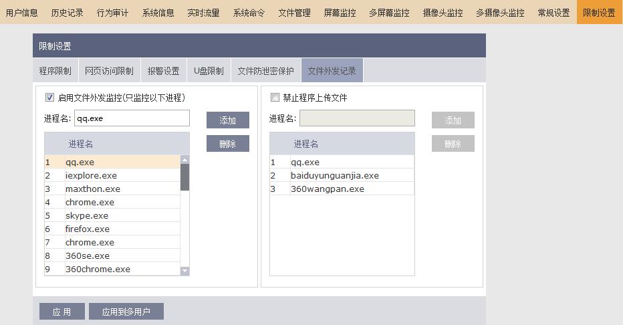The height and width of the screenshot is (325, 623).
Task: Click 删除 button for monitored process list
Action: [227, 144]
